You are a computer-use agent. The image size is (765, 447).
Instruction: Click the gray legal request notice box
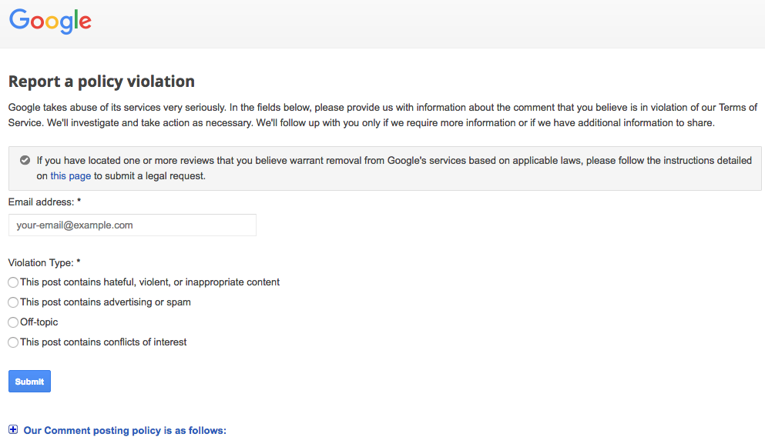click(385, 168)
